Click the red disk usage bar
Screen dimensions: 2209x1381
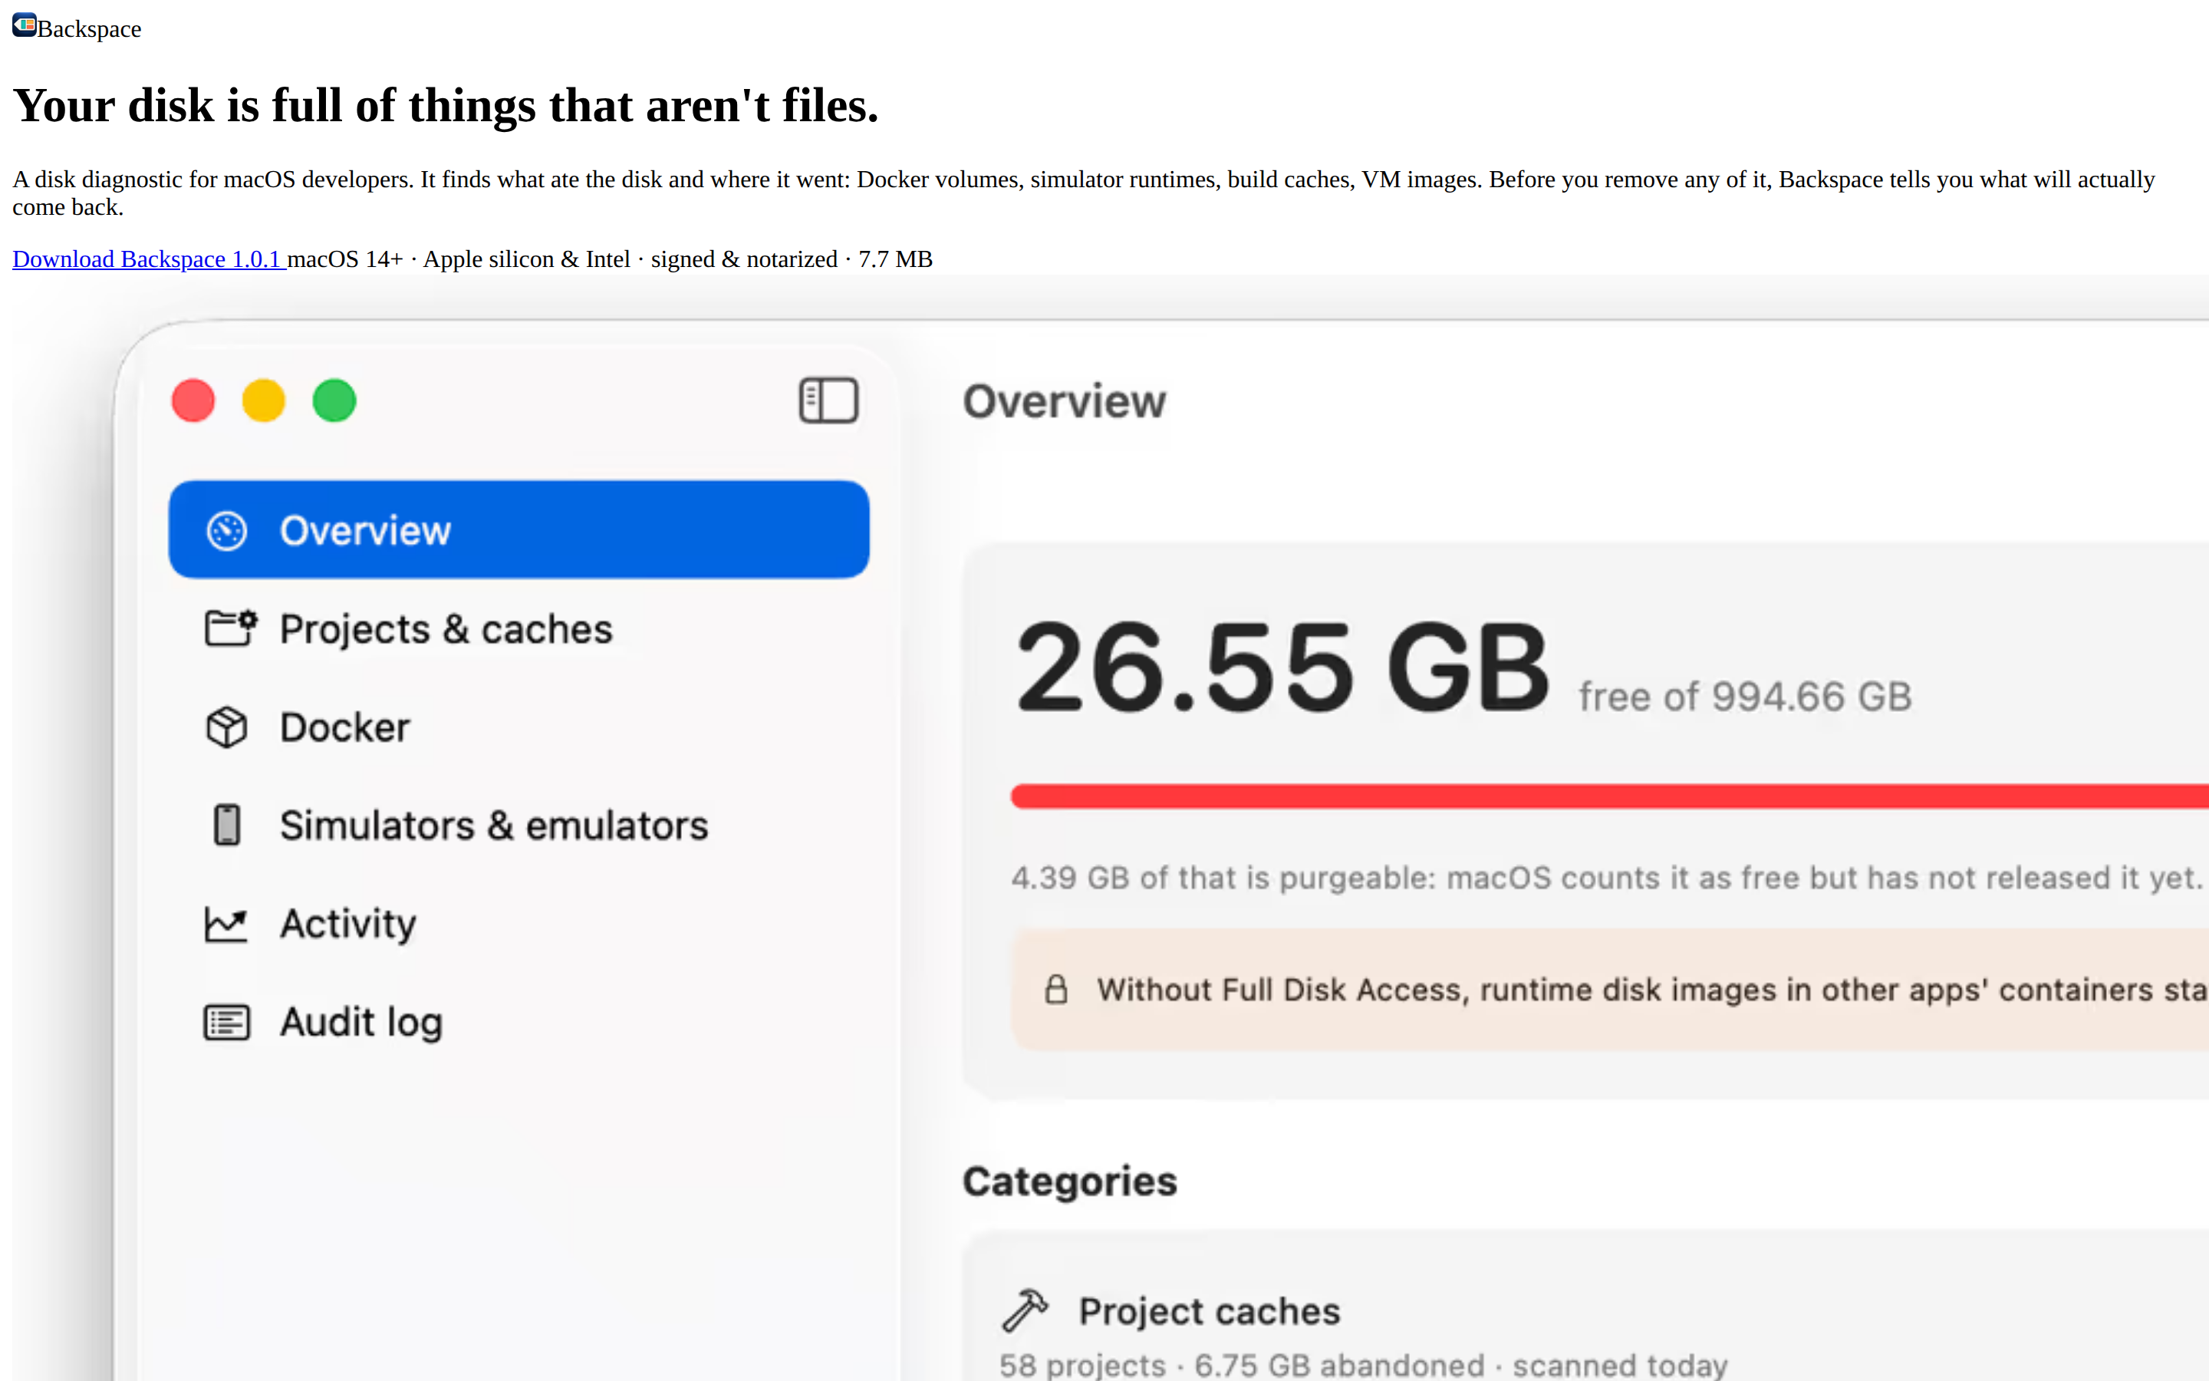[1609, 796]
